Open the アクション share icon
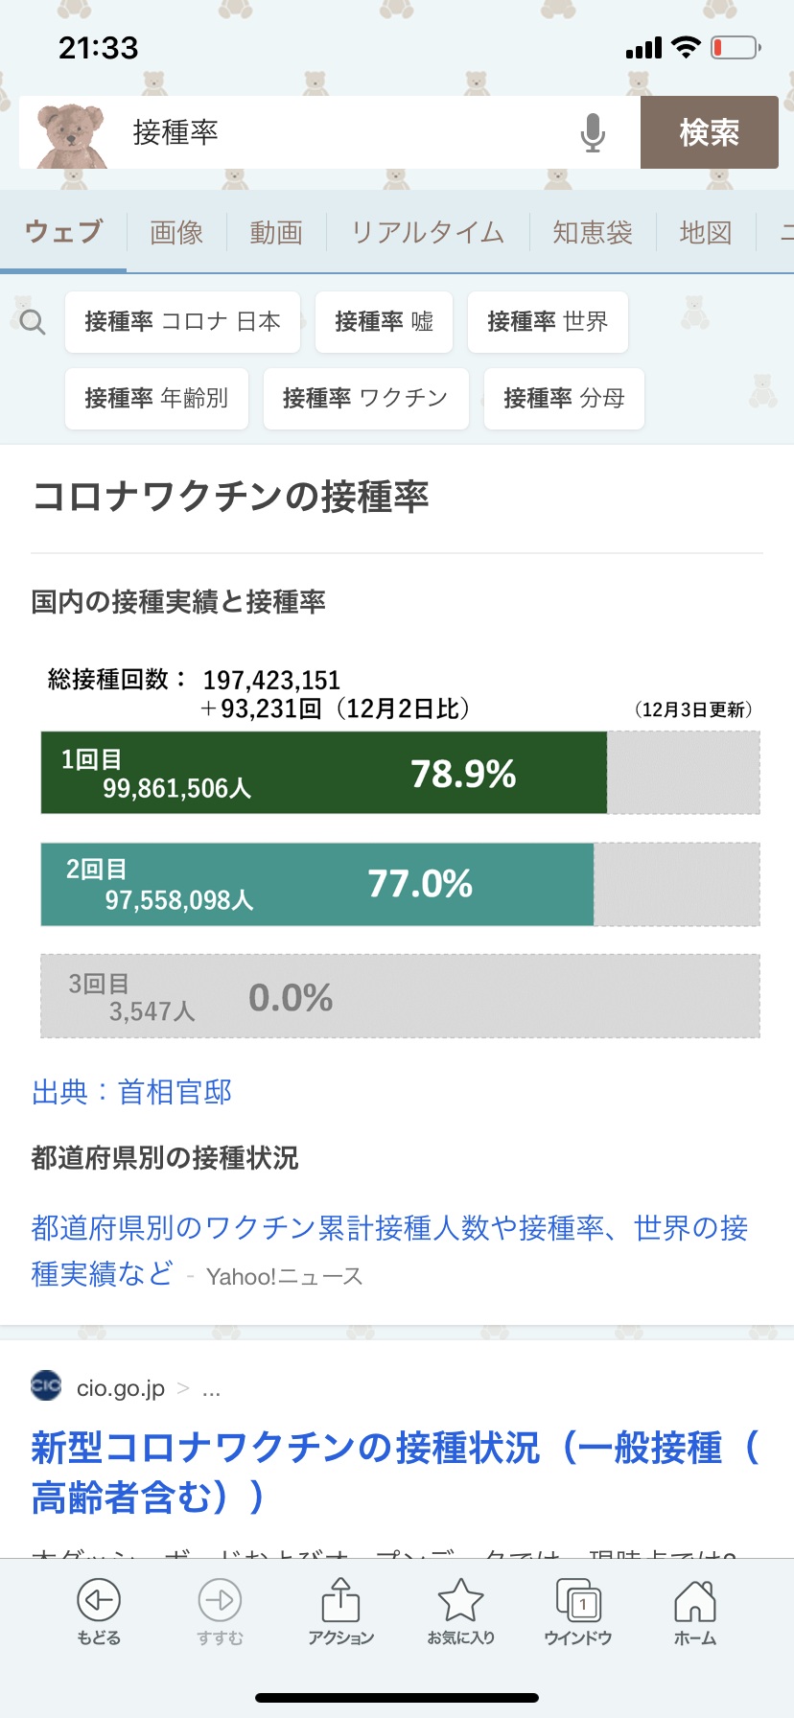794x1718 pixels. click(x=340, y=1612)
